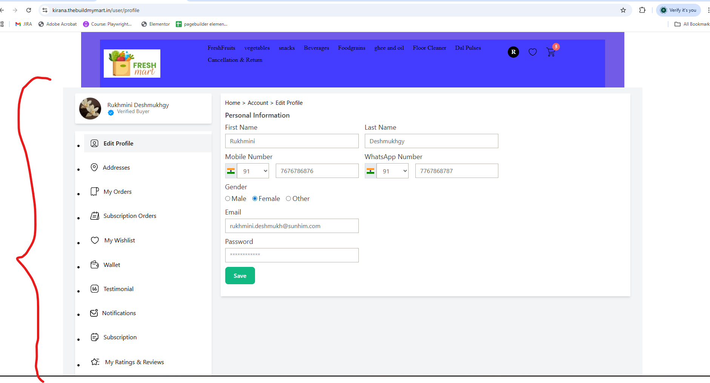The image size is (710, 383).
Task: Open the WhatsApp Number country code dropdown
Action: [x=392, y=171]
